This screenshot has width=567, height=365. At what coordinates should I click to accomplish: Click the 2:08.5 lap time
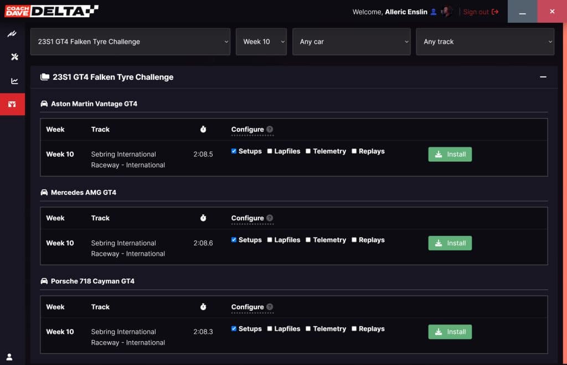[x=203, y=154]
